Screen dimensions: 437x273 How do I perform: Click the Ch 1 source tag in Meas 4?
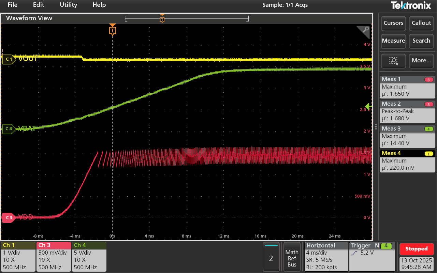coord(428,154)
